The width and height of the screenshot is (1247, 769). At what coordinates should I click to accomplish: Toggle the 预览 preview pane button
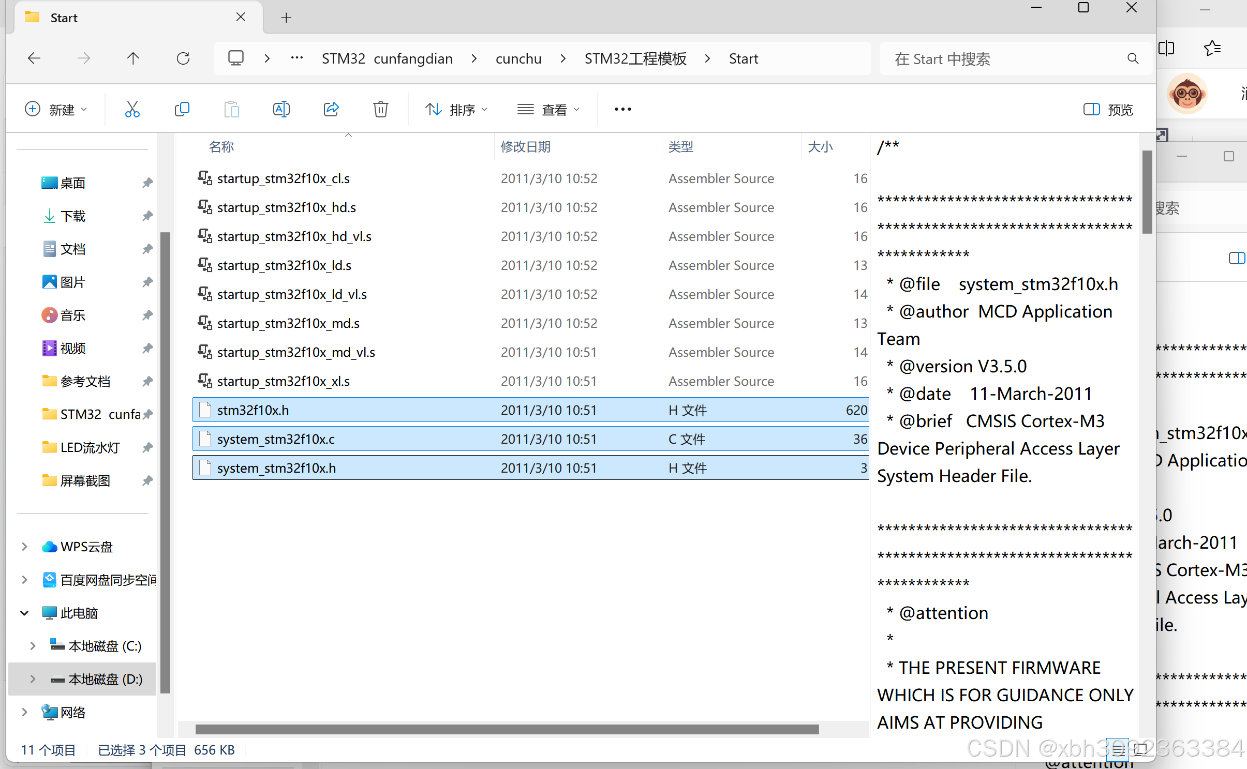tap(1108, 109)
